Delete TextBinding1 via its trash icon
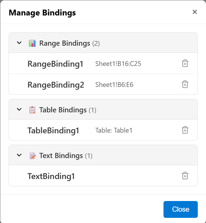The height and width of the screenshot is (223, 206). pyautogui.click(x=185, y=176)
